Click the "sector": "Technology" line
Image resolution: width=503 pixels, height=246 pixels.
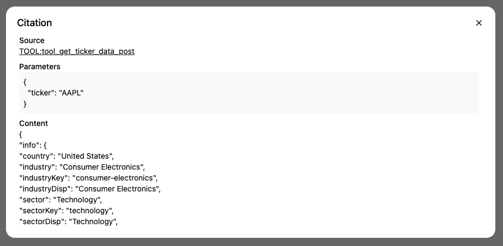point(61,200)
